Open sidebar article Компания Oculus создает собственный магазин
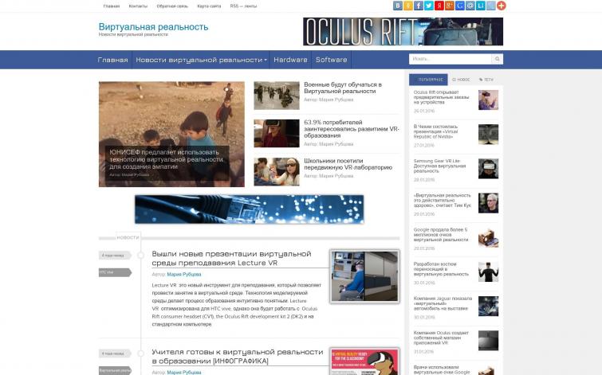This screenshot has width=602, height=375. point(441,338)
